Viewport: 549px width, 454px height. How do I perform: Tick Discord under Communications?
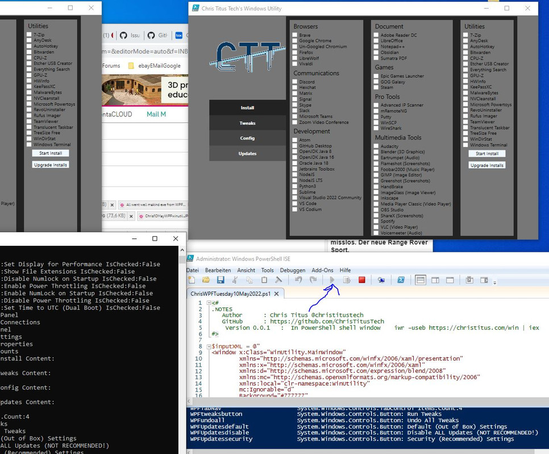coord(295,82)
